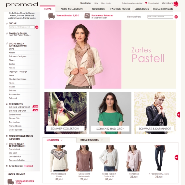This screenshot has width=185, height=185.
Task: Click the red OK button beside search field
Action: (x=37, y=27)
